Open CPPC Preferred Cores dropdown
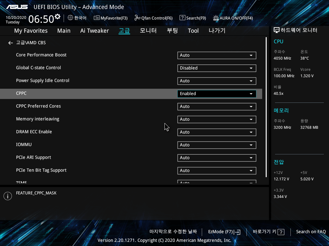The image size is (329, 246). pos(217,107)
